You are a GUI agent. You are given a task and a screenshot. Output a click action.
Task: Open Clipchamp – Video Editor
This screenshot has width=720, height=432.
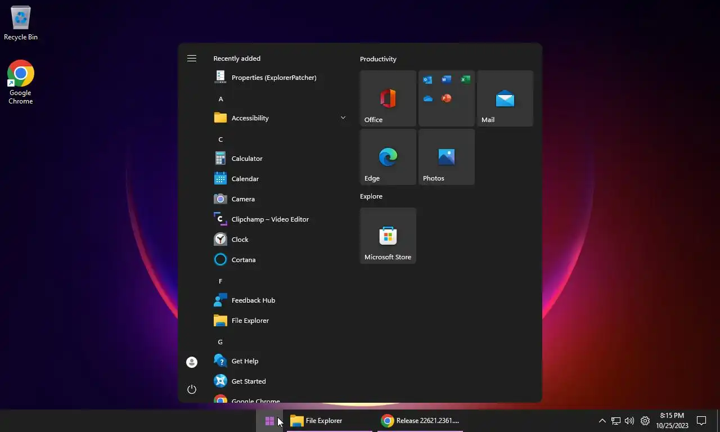(280, 219)
